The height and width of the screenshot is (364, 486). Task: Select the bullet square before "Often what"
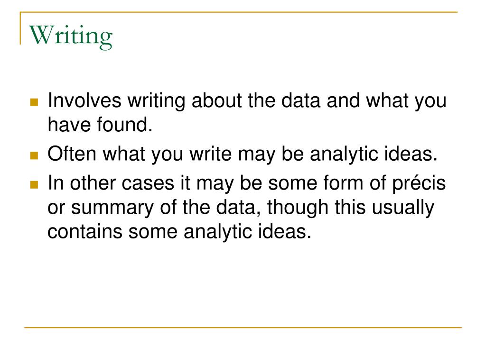(x=34, y=155)
